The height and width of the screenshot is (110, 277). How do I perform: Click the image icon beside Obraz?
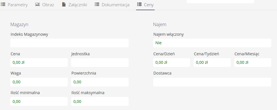(x=37, y=4)
